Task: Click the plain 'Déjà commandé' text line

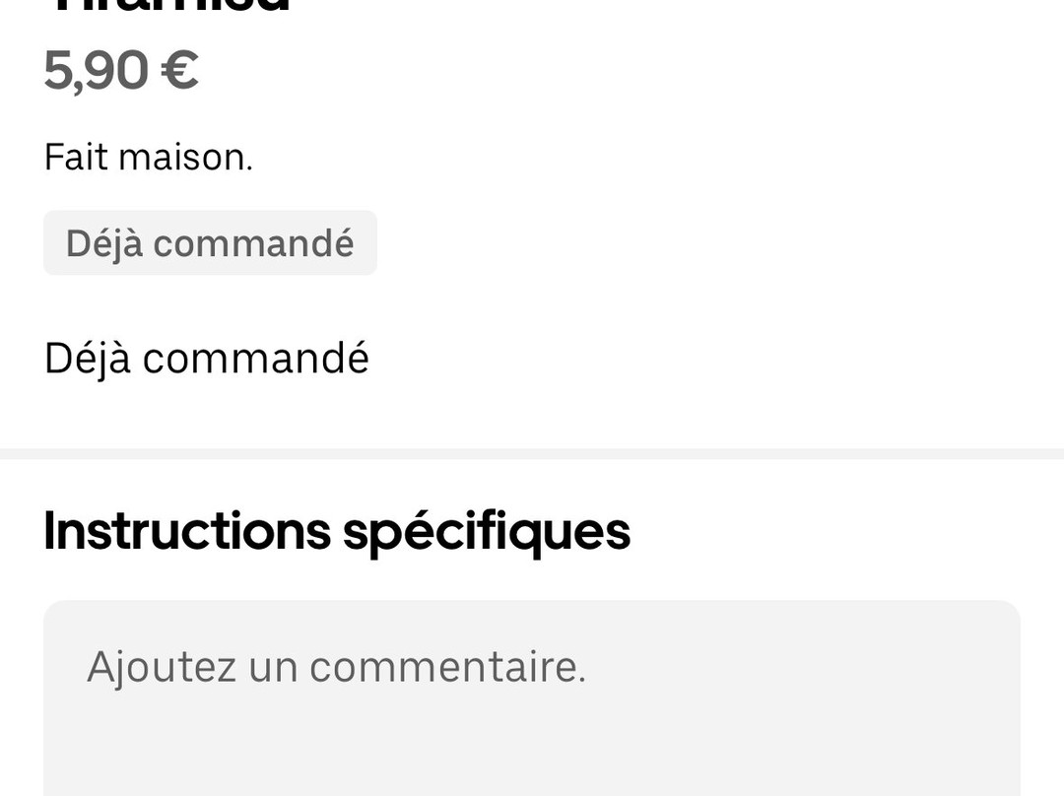Action: click(x=207, y=359)
